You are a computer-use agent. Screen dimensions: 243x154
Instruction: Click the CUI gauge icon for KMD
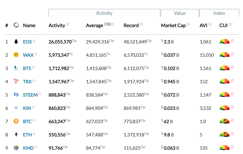point(225,148)
